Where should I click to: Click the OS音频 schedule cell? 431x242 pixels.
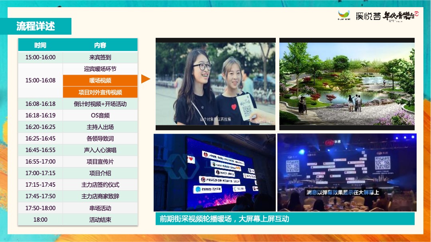[100, 115]
